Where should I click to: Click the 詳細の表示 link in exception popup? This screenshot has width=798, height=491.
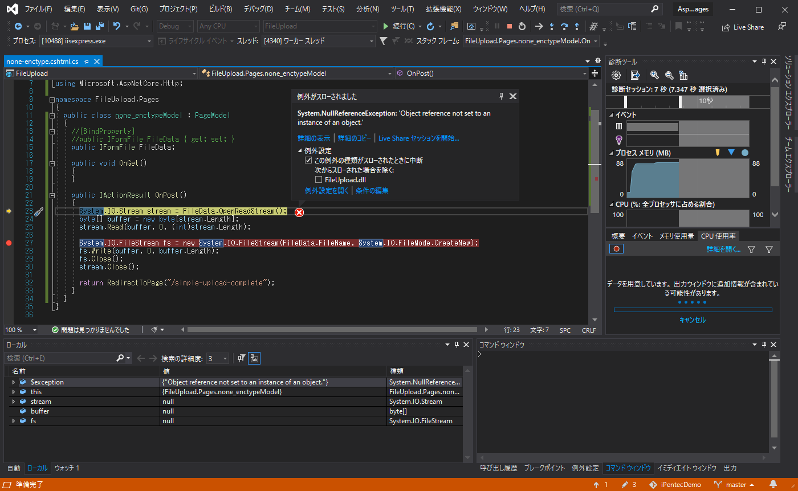[313, 138]
